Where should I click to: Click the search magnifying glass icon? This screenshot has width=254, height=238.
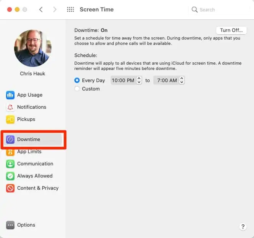[195, 10]
